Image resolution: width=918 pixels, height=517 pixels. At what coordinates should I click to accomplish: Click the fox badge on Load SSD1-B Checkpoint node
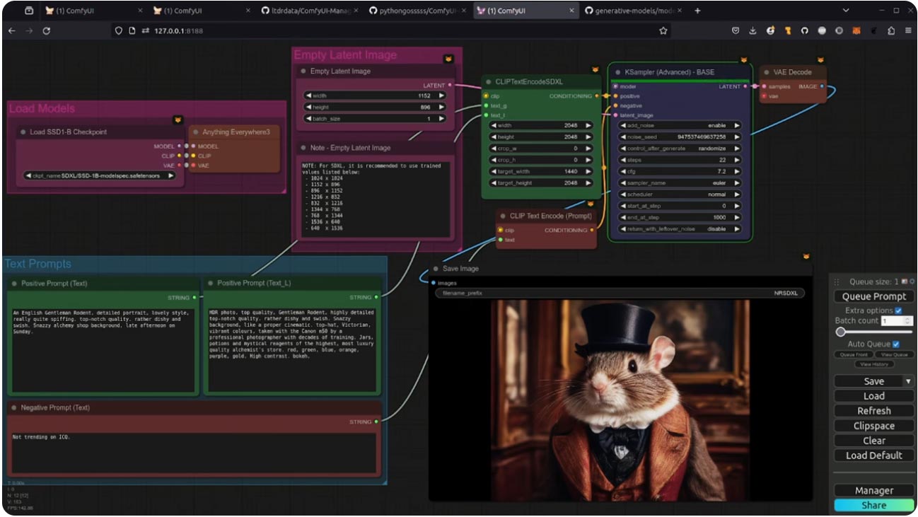[178, 120]
